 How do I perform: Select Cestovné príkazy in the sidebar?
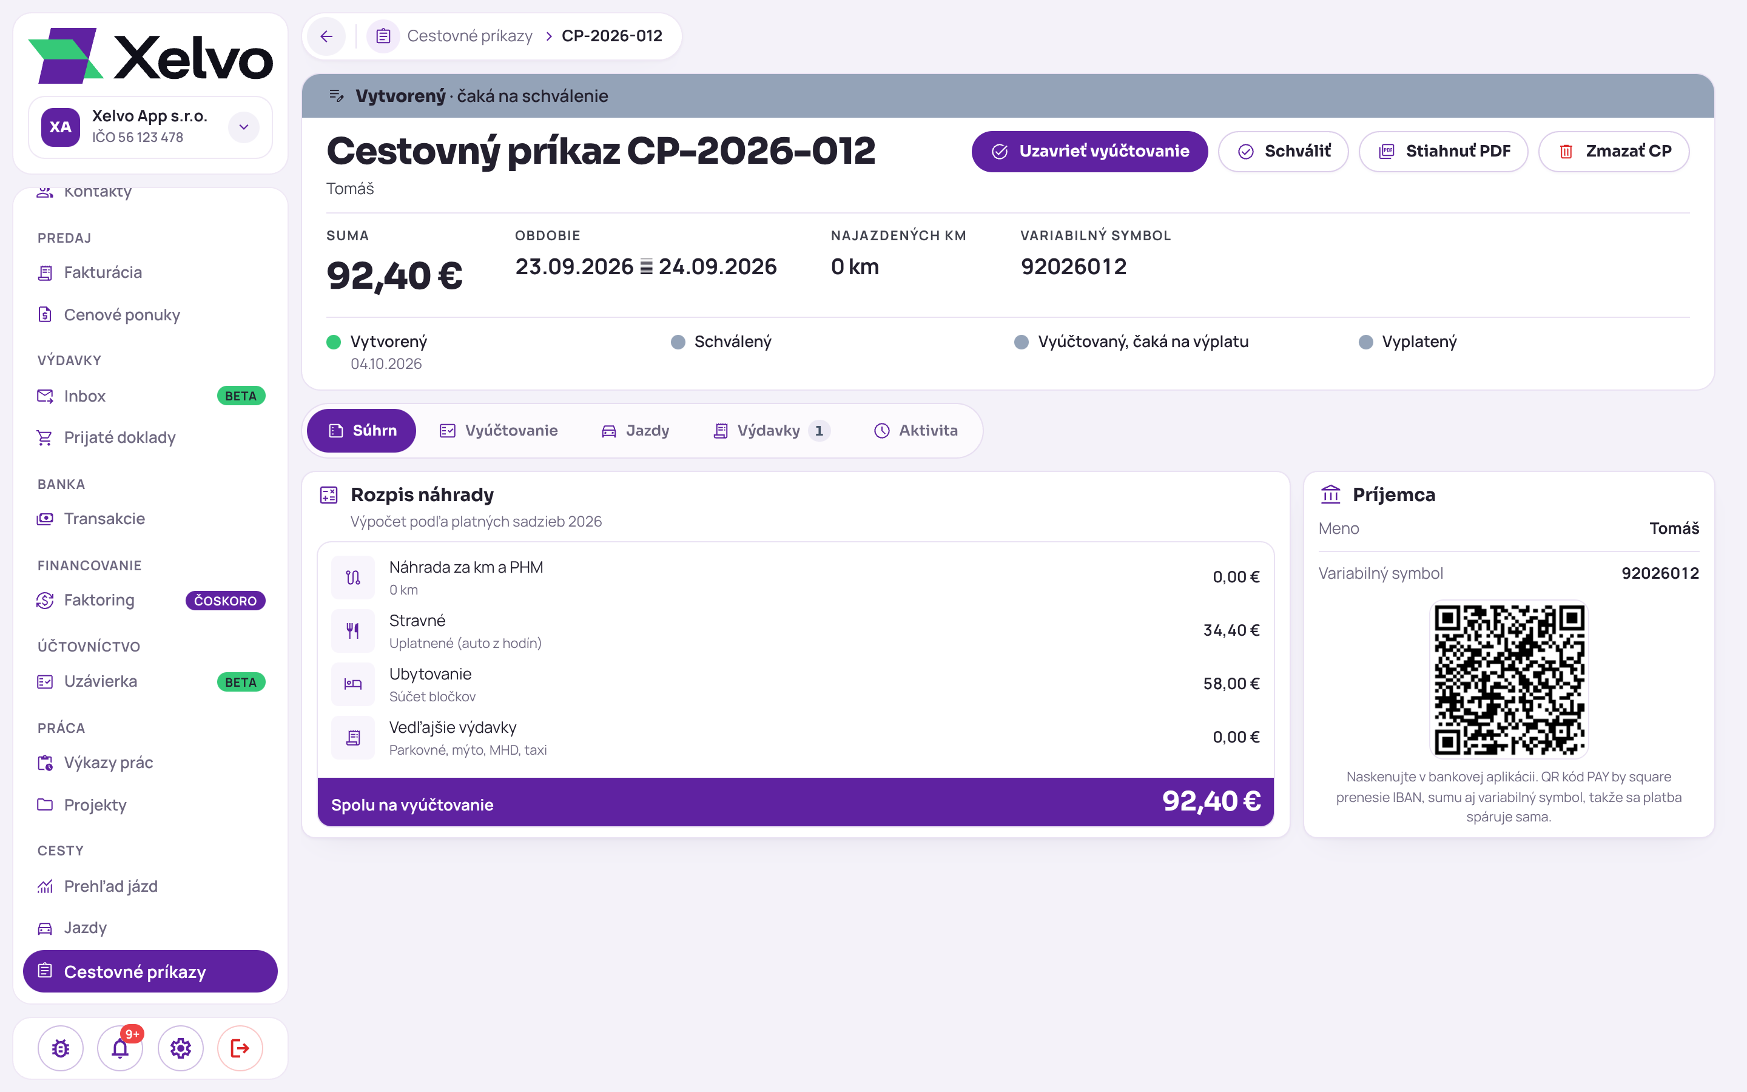pos(150,971)
